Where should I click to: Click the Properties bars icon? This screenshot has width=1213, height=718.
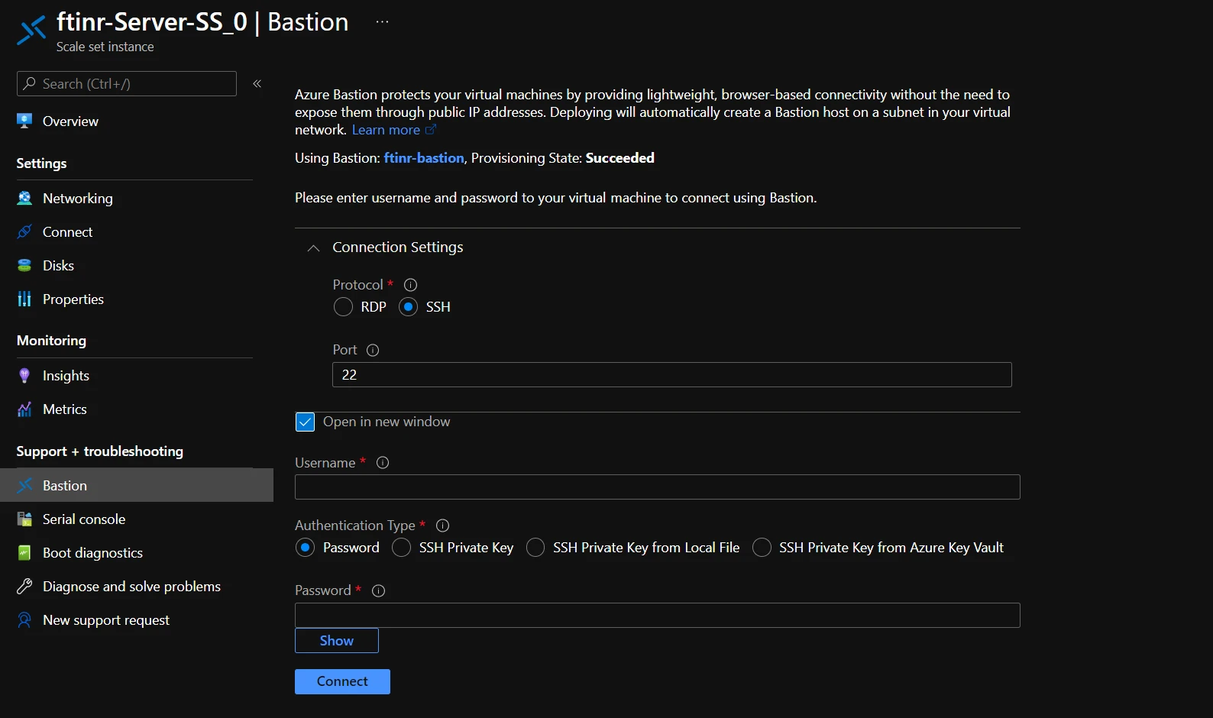click(x=24, y=299)
